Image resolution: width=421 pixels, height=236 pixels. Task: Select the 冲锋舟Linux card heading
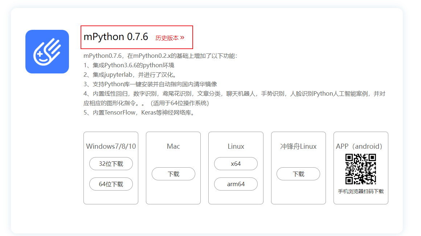(x=298, y=146)
